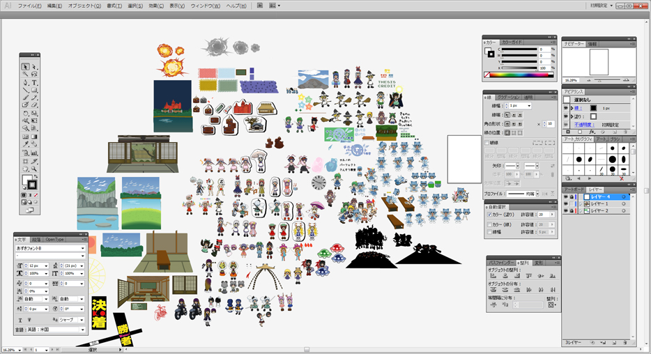The width and height of the screenshot is (651, 354).
Task: Click the None fill button in toolbox
Action: tap(36, 194)
